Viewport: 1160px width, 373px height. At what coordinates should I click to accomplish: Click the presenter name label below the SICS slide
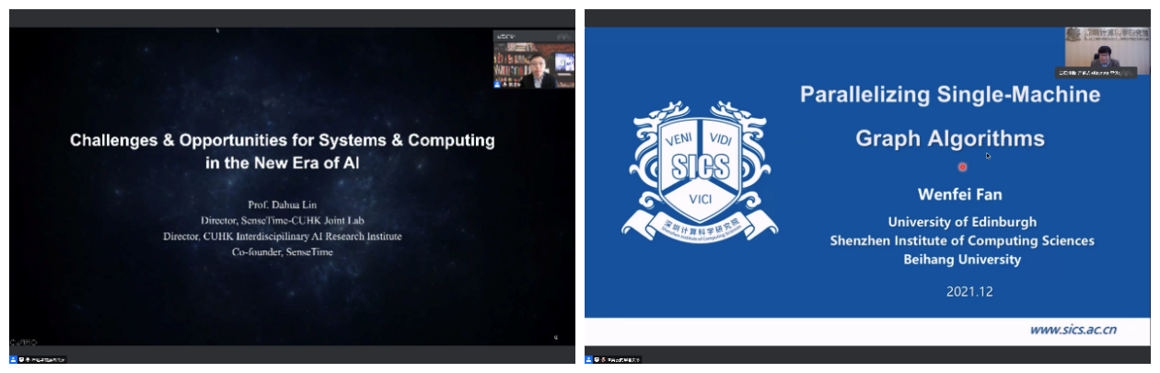(x=622, y=359)
